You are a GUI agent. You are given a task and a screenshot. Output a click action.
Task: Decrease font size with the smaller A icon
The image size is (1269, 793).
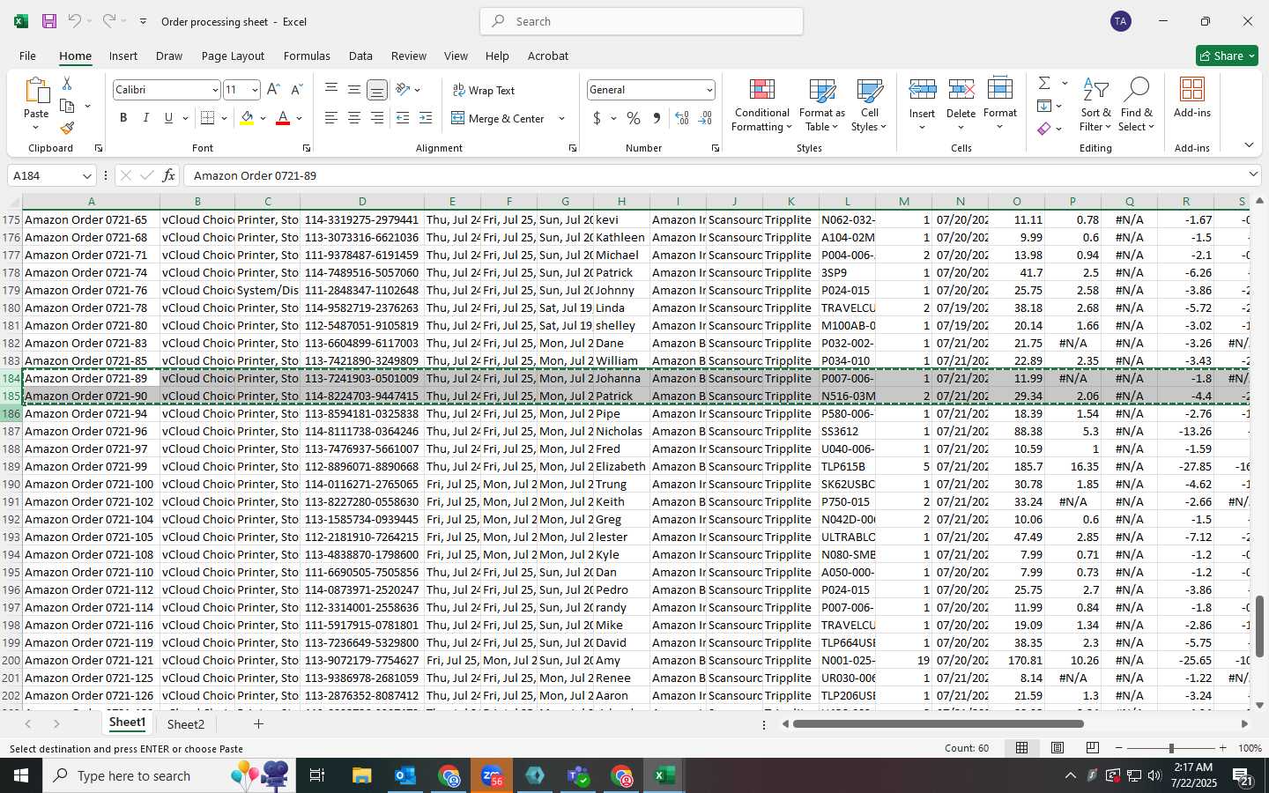[x=296, y=90]
